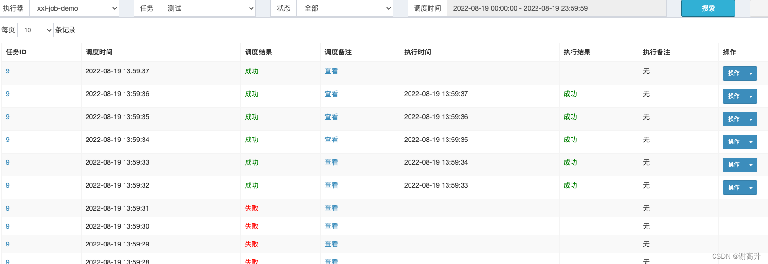This screenshot has height=264, width=768.
Task: Open 查看 link in 13:59:31 failed row
Action: tap(331, 208)
